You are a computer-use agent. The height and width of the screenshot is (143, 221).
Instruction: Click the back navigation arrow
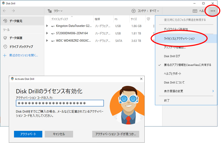5,11
